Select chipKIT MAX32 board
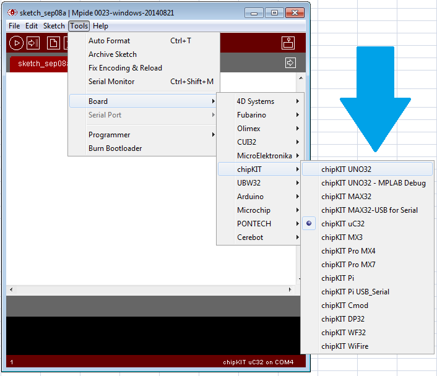437x376 pixels. [x=367, y=197]
